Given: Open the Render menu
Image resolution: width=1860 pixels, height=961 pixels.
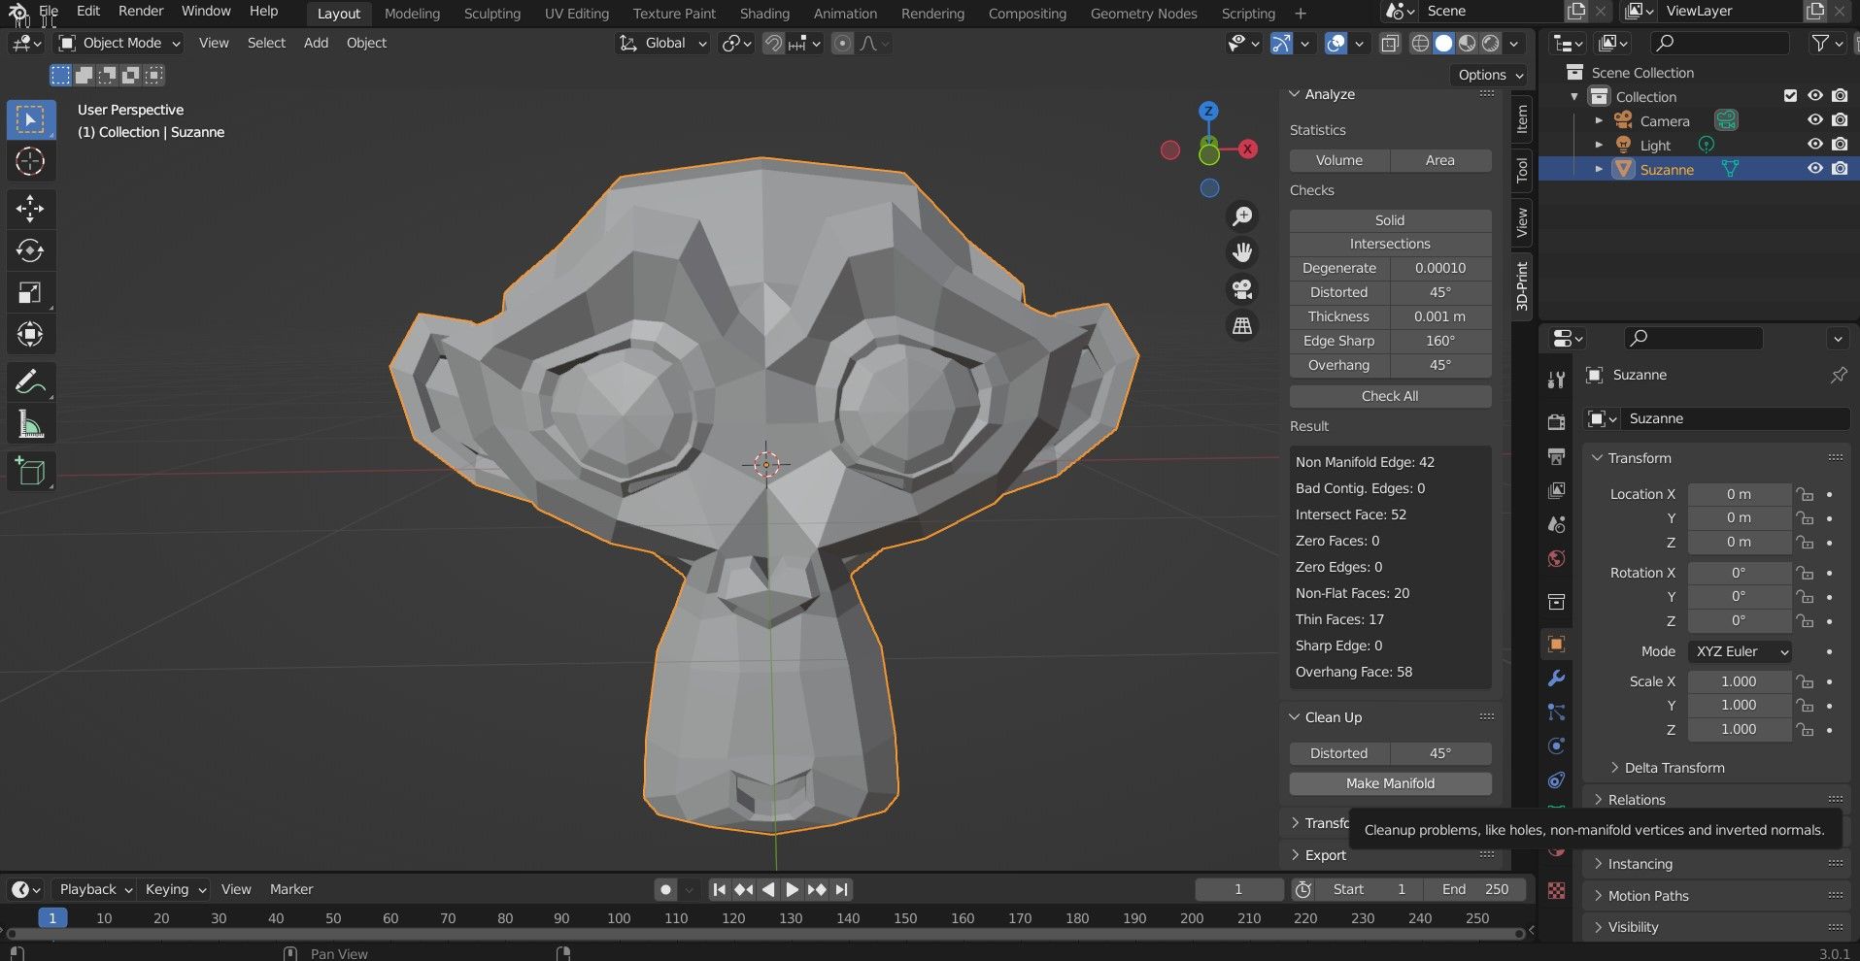Looking at the screenshot, I should click(x=140, y=11).
